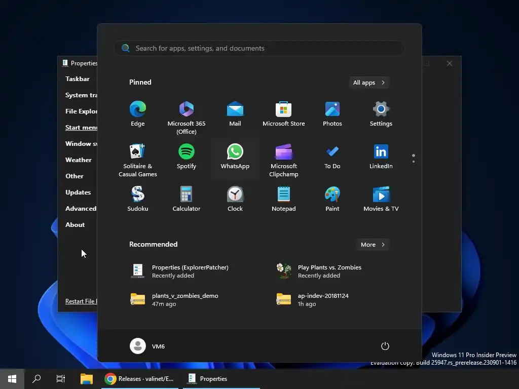
Task: Open the Calculator app
Action: point(187,200)
